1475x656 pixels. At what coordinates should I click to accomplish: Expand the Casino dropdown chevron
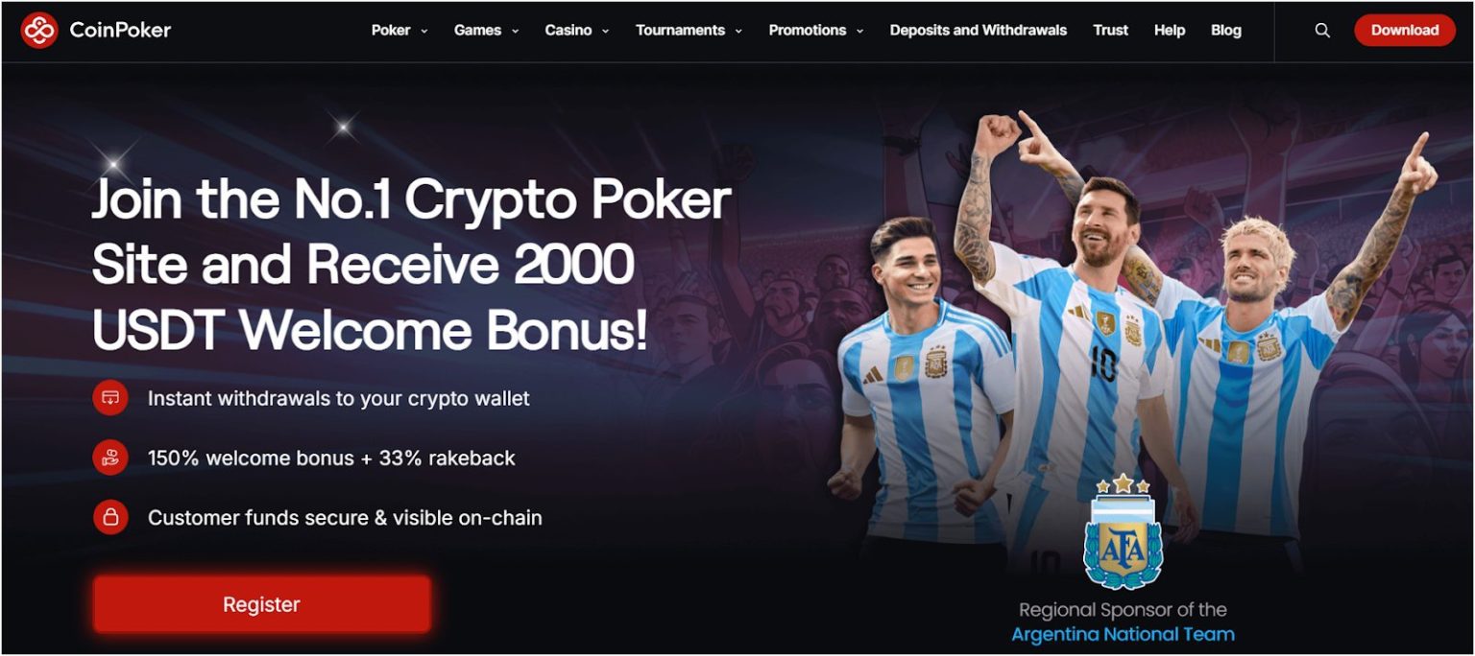tap(605, 32)
